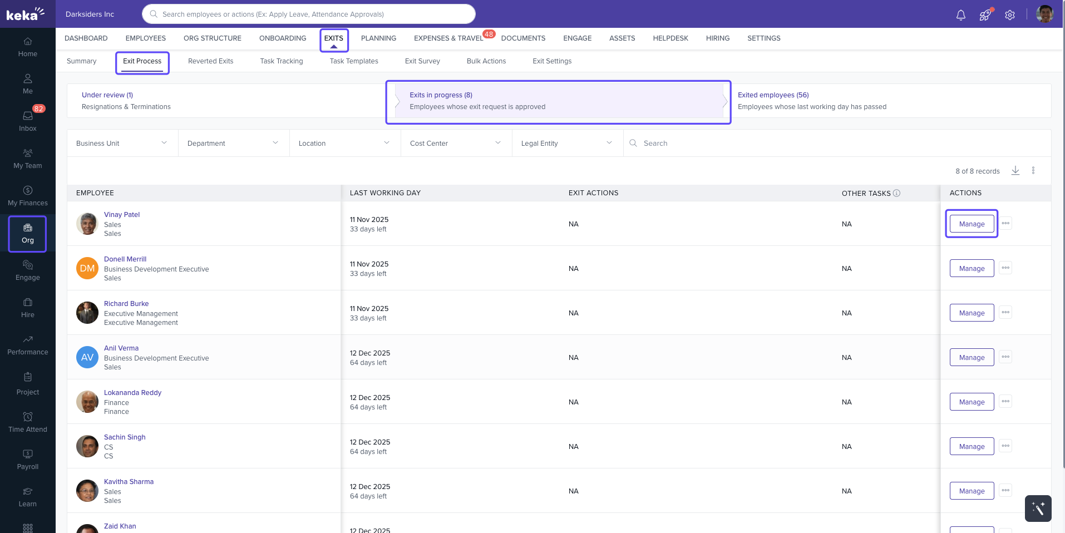This screenshot has height=533, width=1065.
Task: Click the magic wand assistant button
Action: [1038, 508]
